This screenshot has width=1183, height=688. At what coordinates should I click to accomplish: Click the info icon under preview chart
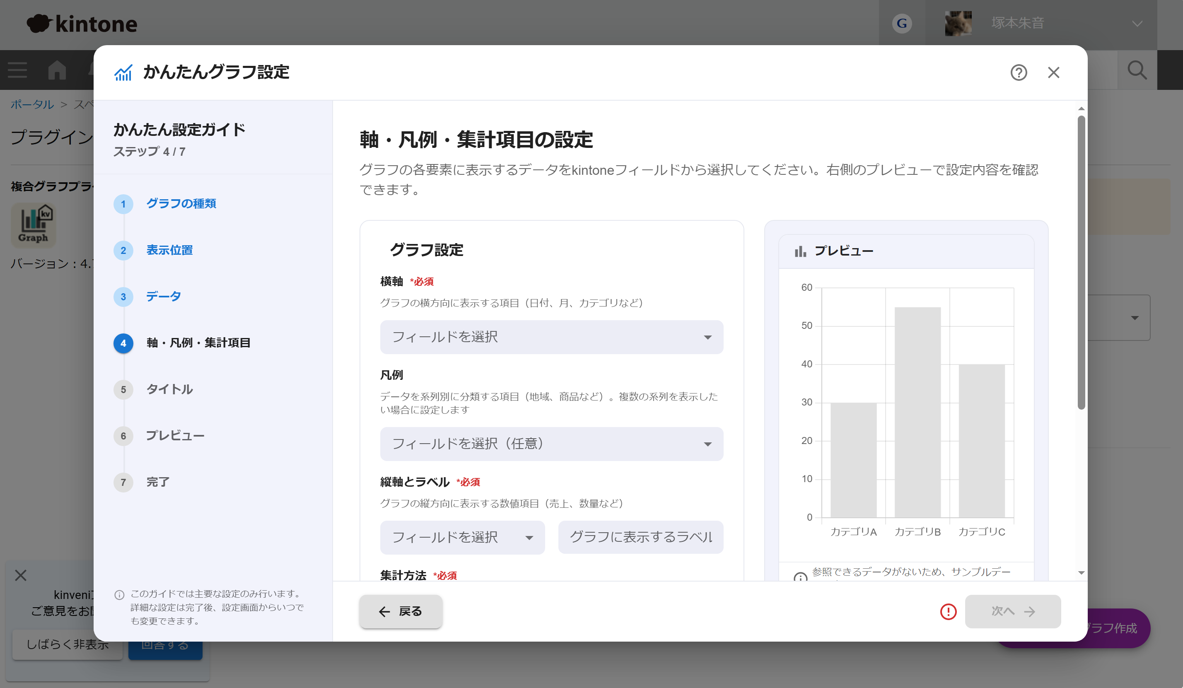(x=800, y=577)
